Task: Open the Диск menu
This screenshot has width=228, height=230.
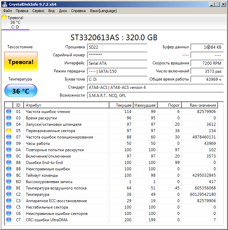Action: (x=63, y=11)
